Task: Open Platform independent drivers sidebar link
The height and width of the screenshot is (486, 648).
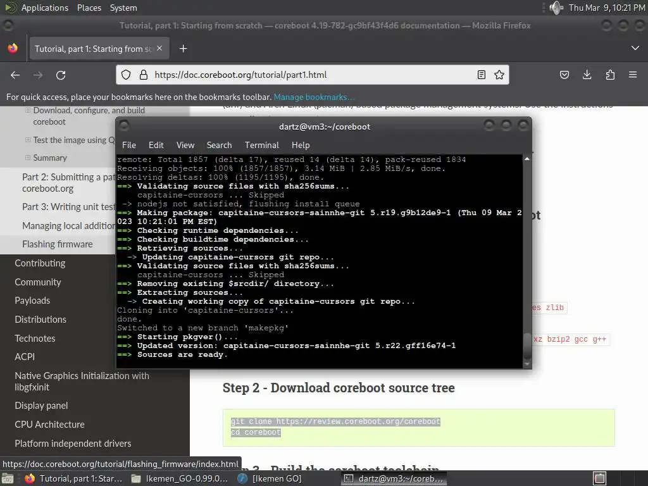Action: click(x=73, y=444)
